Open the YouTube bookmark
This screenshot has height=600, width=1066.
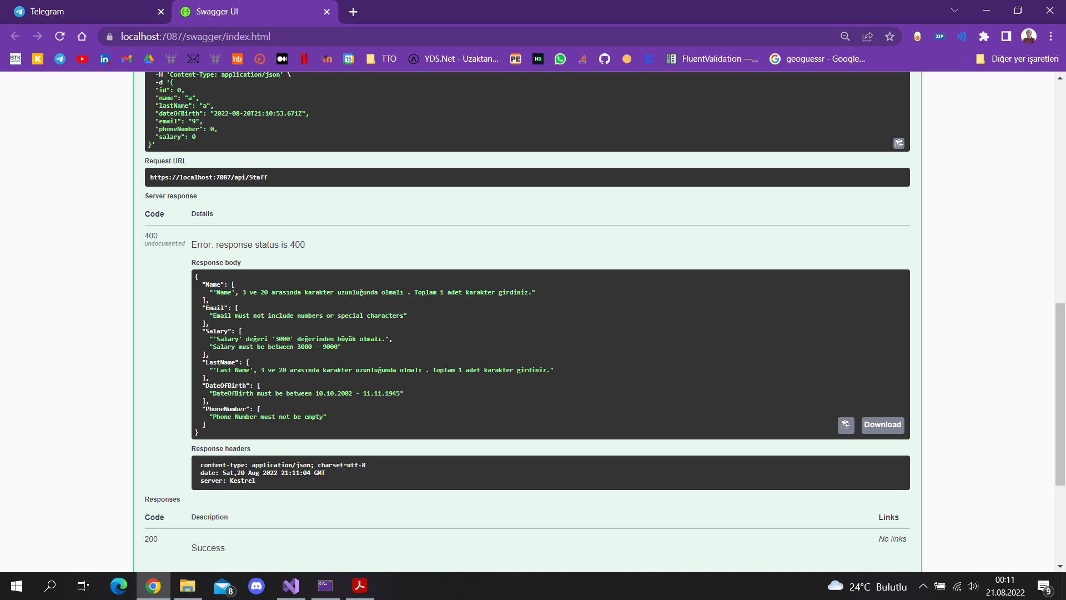coord(82,58)
